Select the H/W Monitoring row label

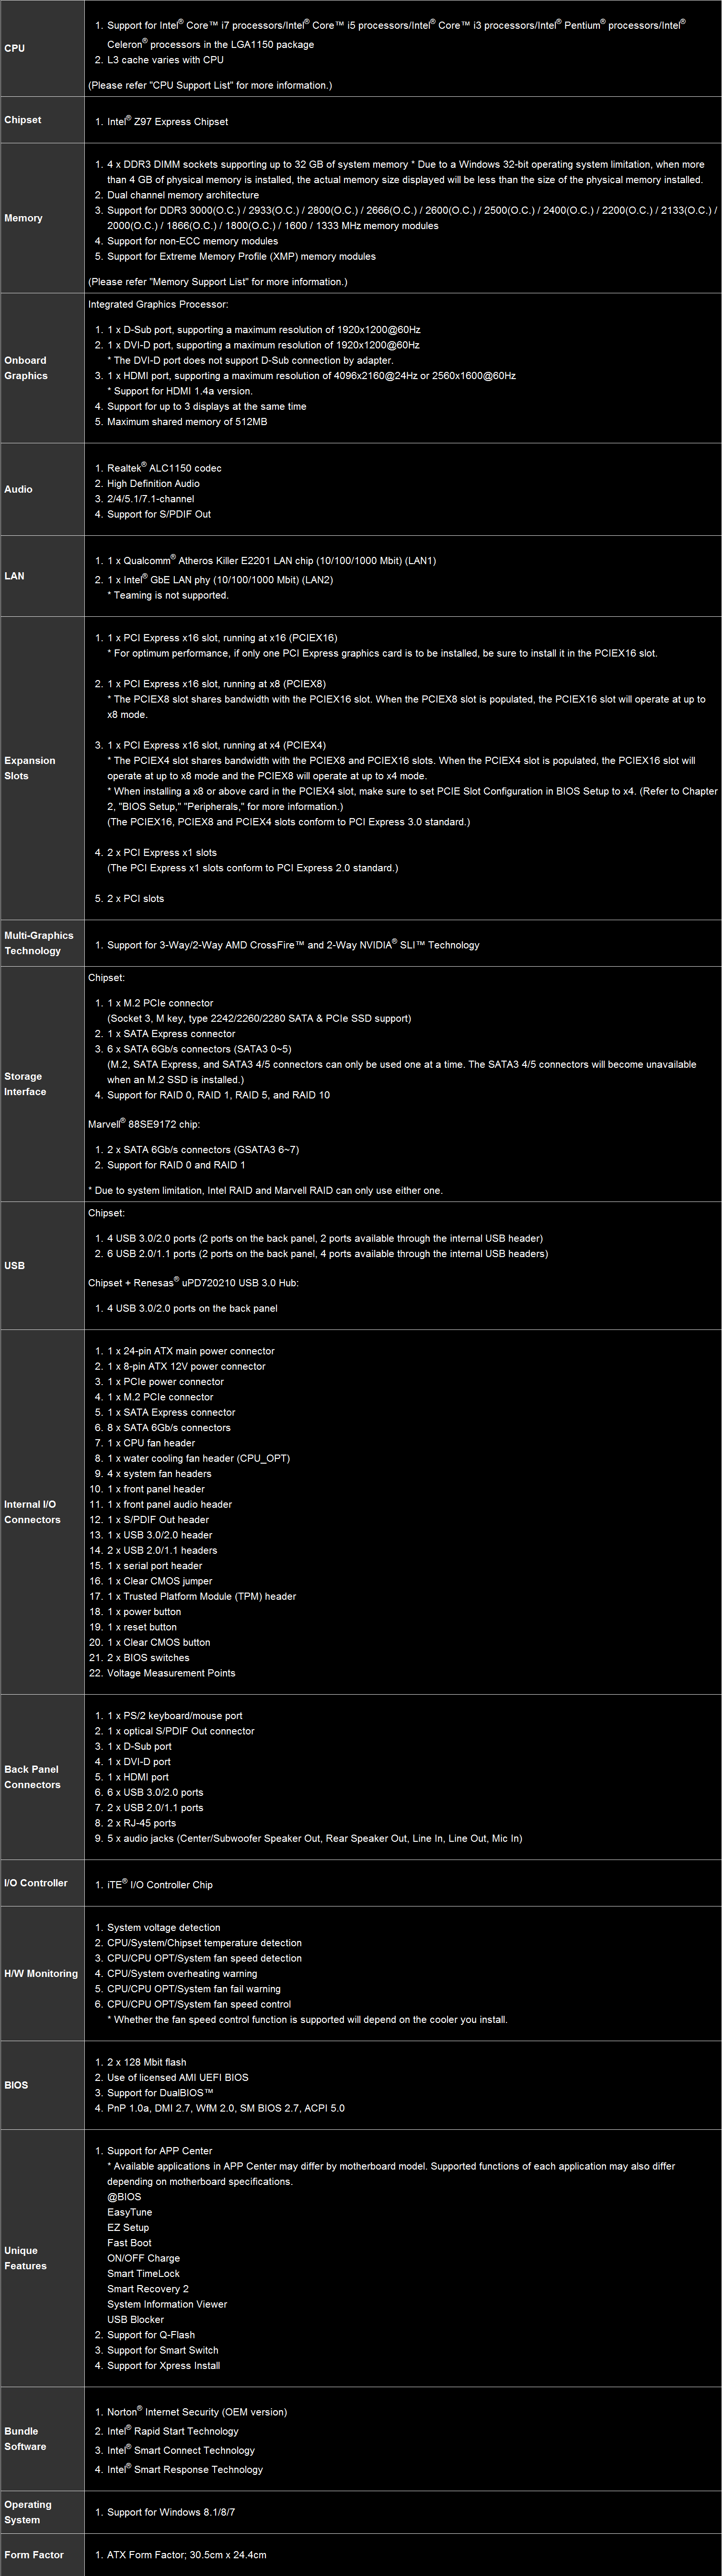[x=41, y=1973]
